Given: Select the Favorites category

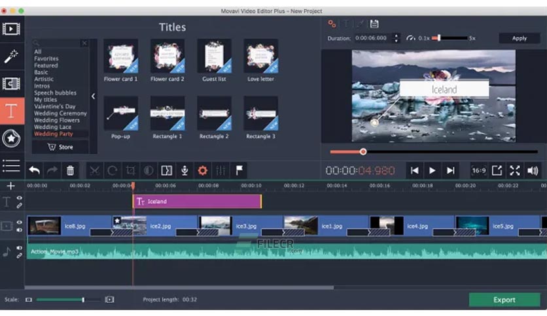Looking at the screenshot, I should point(46,59).
